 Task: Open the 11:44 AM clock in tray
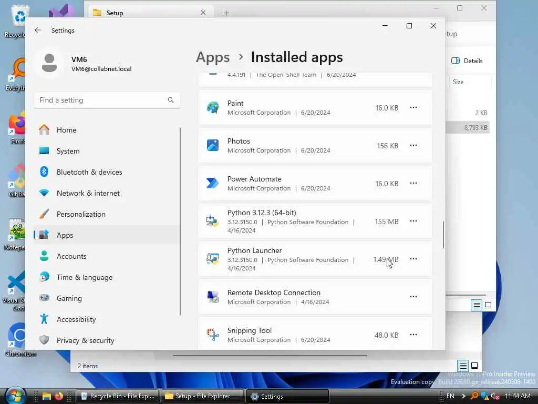point(518,396)
